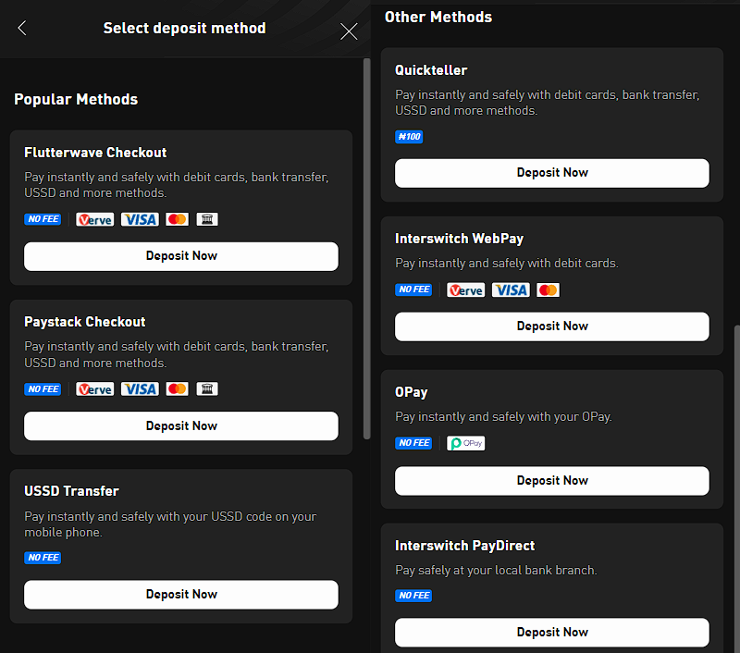Screen dimensions: 740x653
Task: Click the VISA icon under Flutterwave Checkout
Action: 140,219
